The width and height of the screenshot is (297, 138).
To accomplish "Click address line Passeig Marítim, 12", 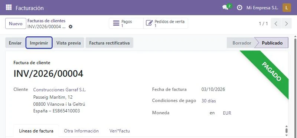I will [53, 97].
